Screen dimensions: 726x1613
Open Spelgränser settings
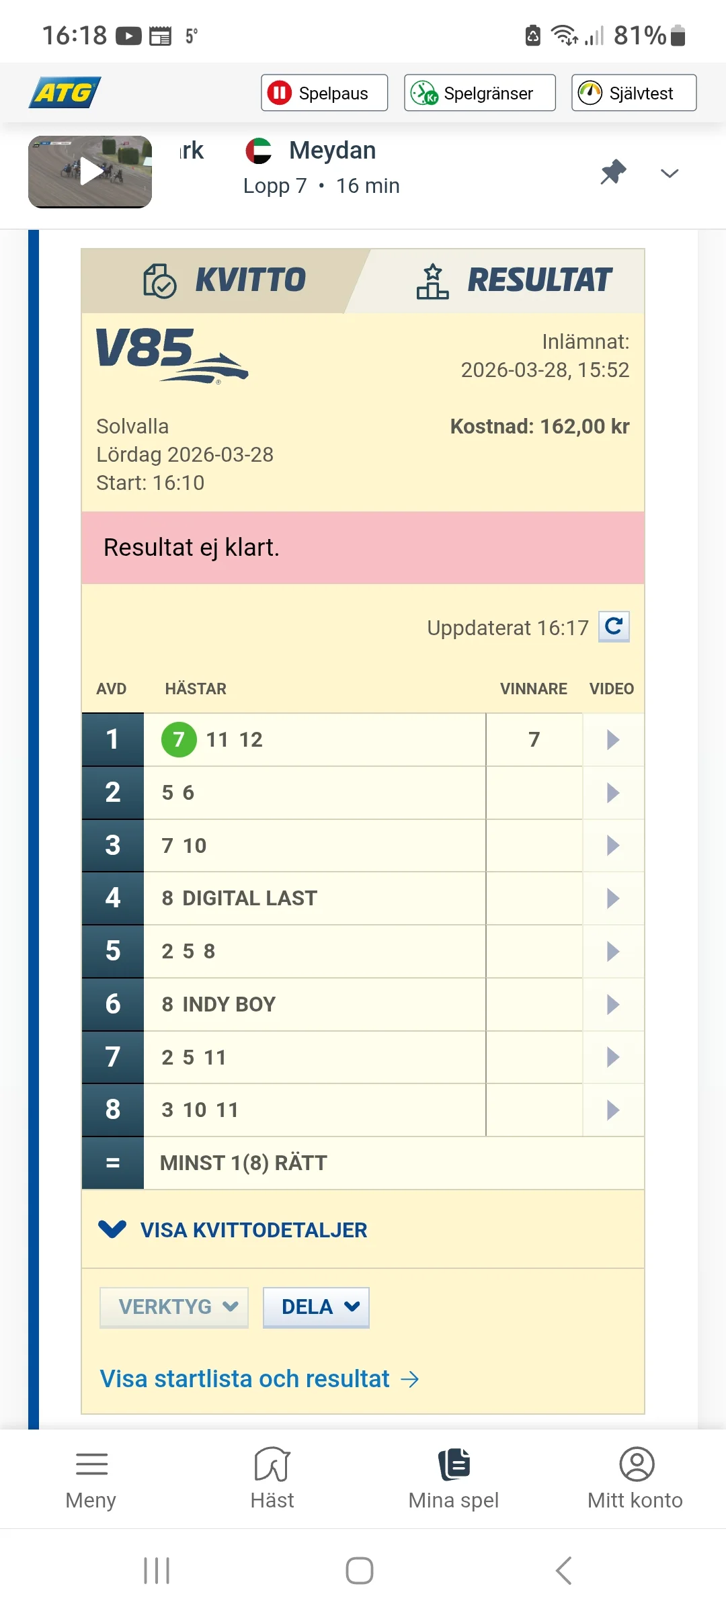[479, 93]
